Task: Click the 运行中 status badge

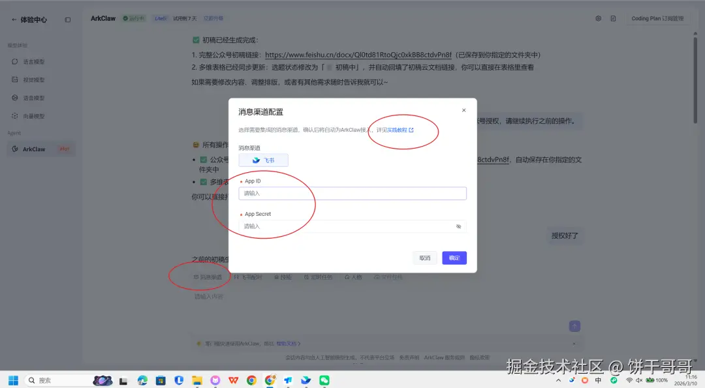Action: 134,18
